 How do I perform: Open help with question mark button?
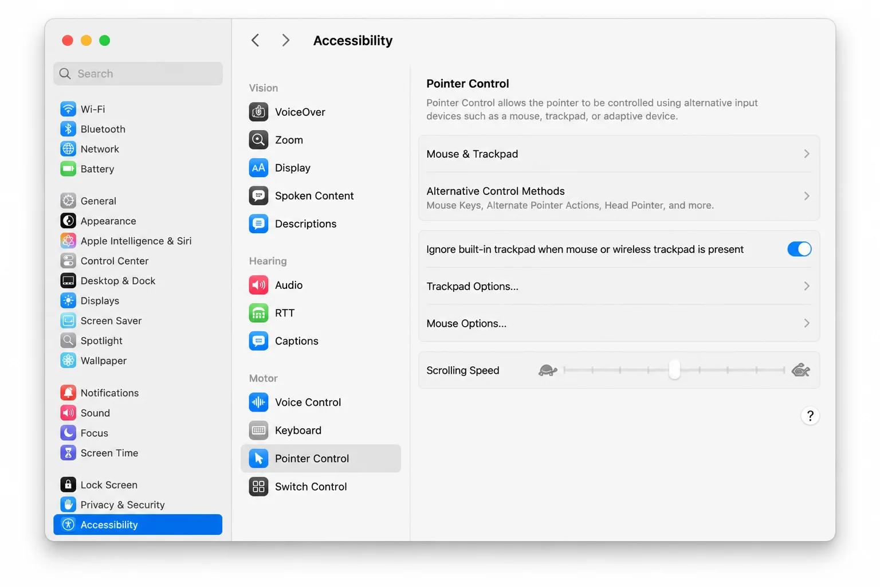(810, 416)
